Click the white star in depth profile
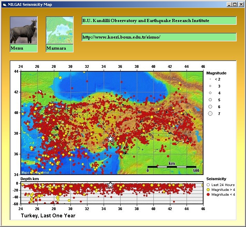The image size is (246, 227). (110, 185)
